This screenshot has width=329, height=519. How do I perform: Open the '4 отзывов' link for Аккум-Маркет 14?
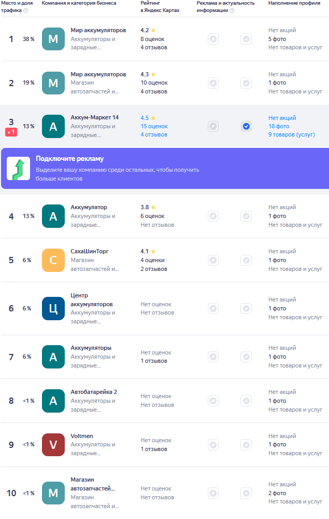point(154,135)
